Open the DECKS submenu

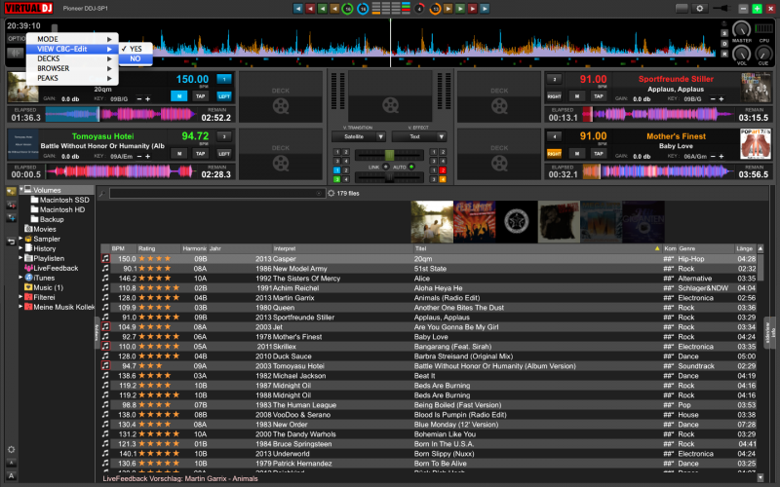72,58
